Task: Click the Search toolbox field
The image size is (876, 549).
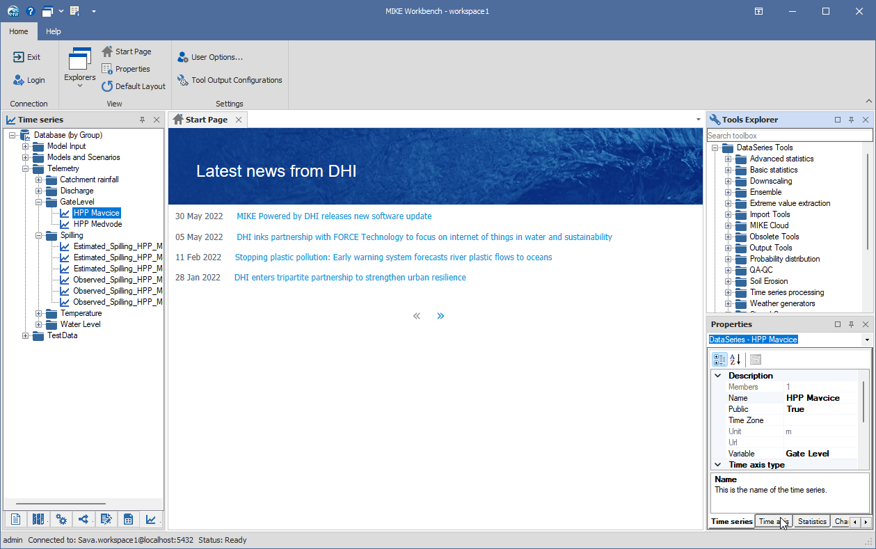Action: [789, 136]
